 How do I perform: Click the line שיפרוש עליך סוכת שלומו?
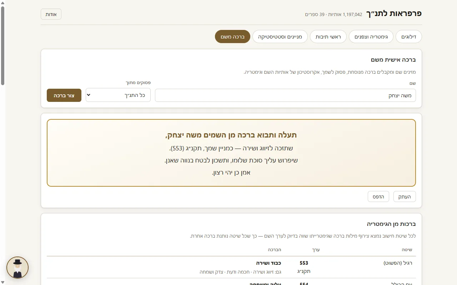click(231, 160)
